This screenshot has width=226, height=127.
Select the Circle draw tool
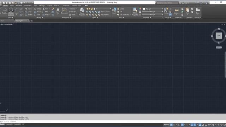[x=11, y=11]
